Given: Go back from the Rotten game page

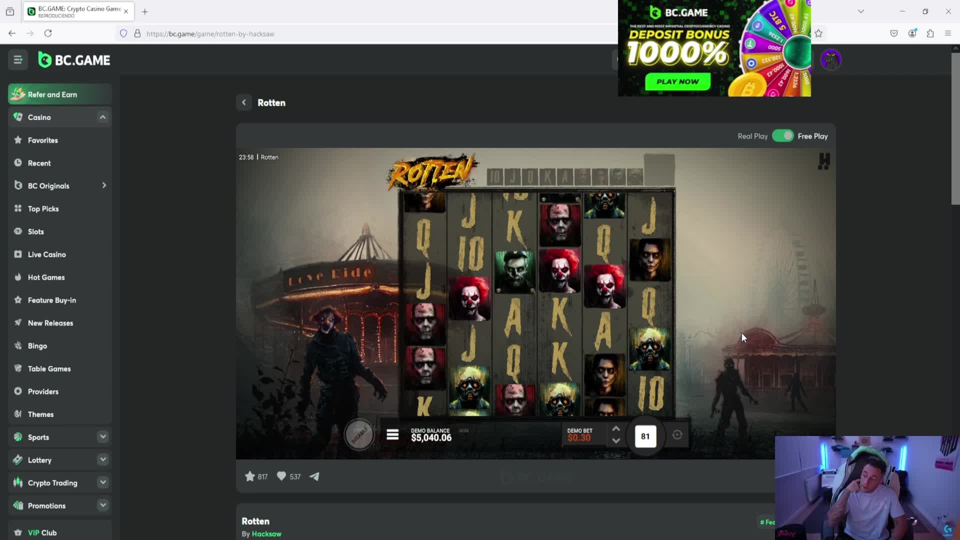Looking at the screenshot, I should click(243, 102).
